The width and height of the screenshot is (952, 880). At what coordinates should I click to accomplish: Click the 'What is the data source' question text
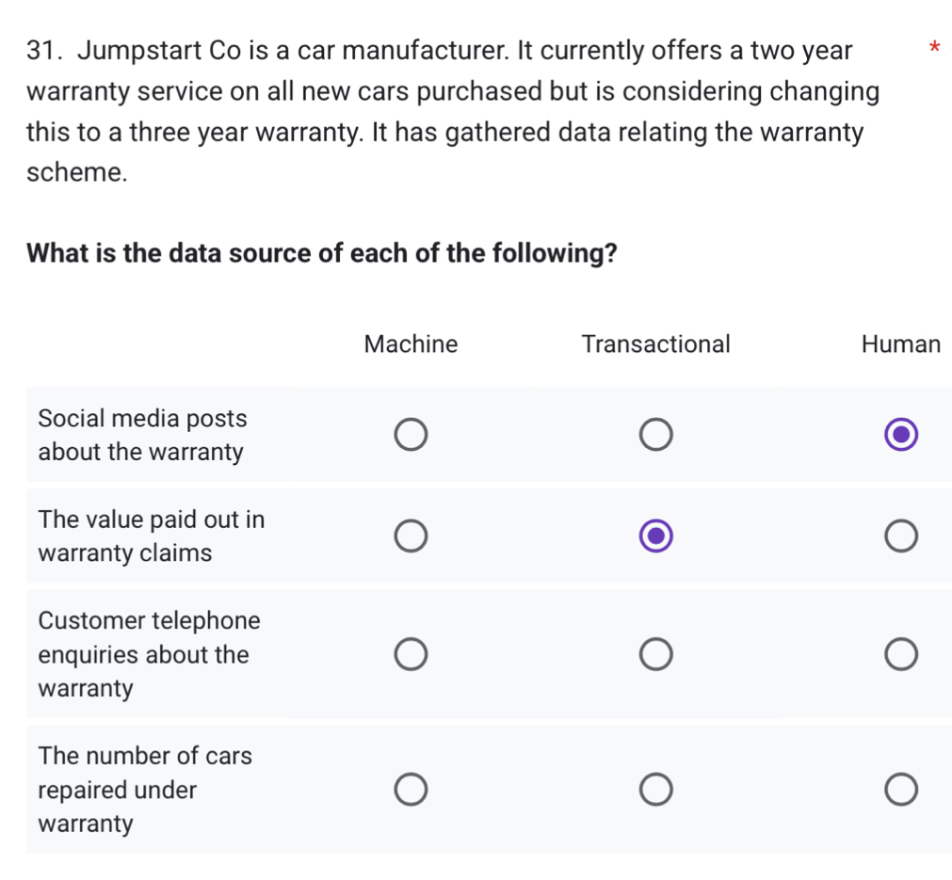pyautogui.click(x=322, y=254)
